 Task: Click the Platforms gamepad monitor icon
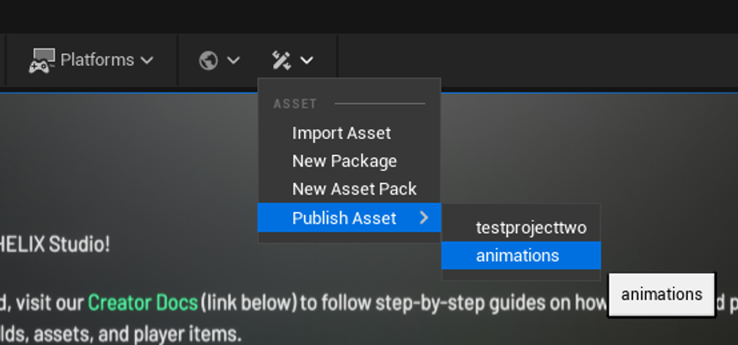click(x=41, y=61)
